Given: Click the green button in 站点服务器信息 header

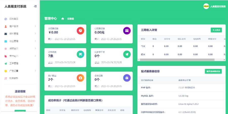Looking at the screenshot, I should pyautogui.click(x=213, y=71).
